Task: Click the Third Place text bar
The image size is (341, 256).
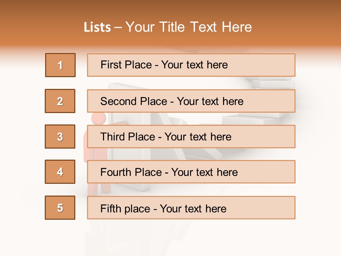Action: [191, 137]
